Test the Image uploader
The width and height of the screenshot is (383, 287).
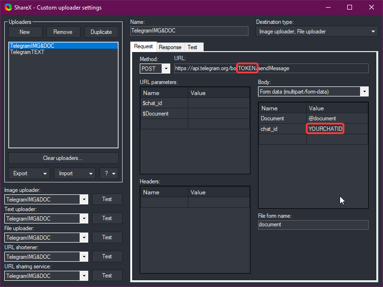tap(107, 199)
